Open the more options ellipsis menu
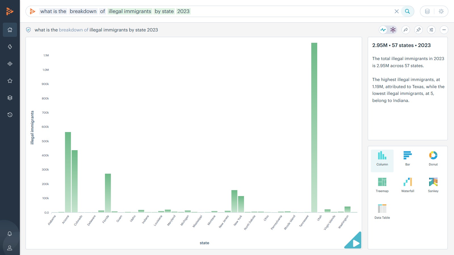 pos(444,30)
